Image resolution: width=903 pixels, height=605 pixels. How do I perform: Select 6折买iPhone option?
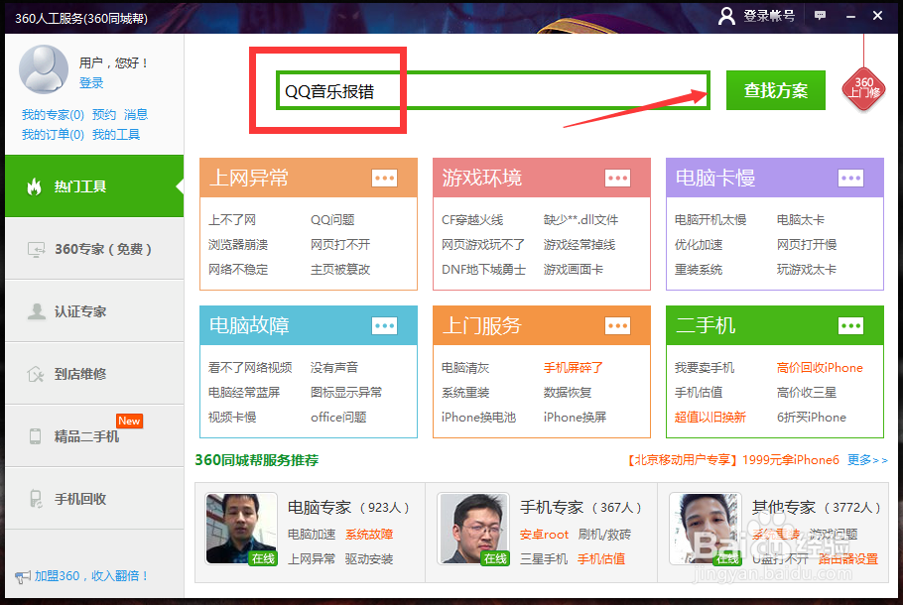812,418
